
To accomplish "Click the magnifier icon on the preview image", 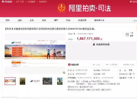I will click(x=64, y=73).
